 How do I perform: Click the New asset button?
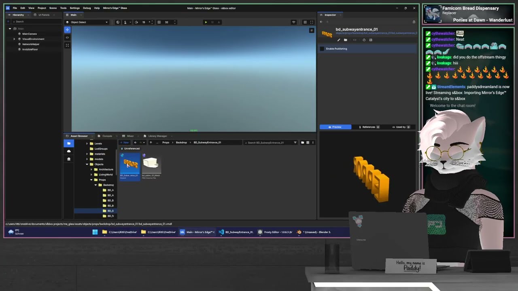click(x=125, y=143)
